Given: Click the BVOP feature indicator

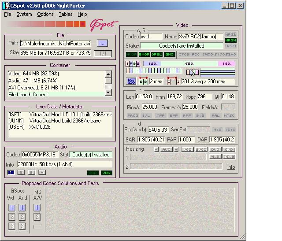Looking at the screenshot, I should pyautogui.click(x=144, y=54).
